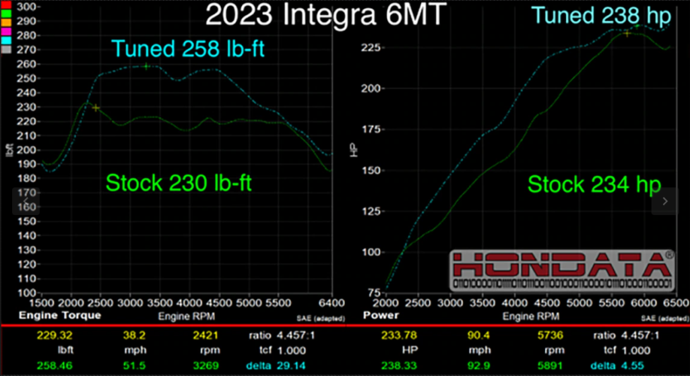690x376 pixels.
Task: Click the "2023 Integra 6MT" heading
Action: 325,15
